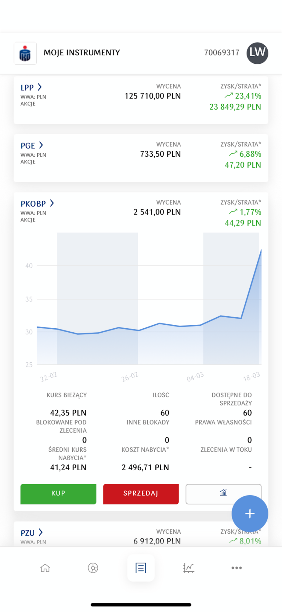This screenshot has height=612, width=282.
Task: Expand the PGE instrument chevron
Action: [x=41, y=145]
